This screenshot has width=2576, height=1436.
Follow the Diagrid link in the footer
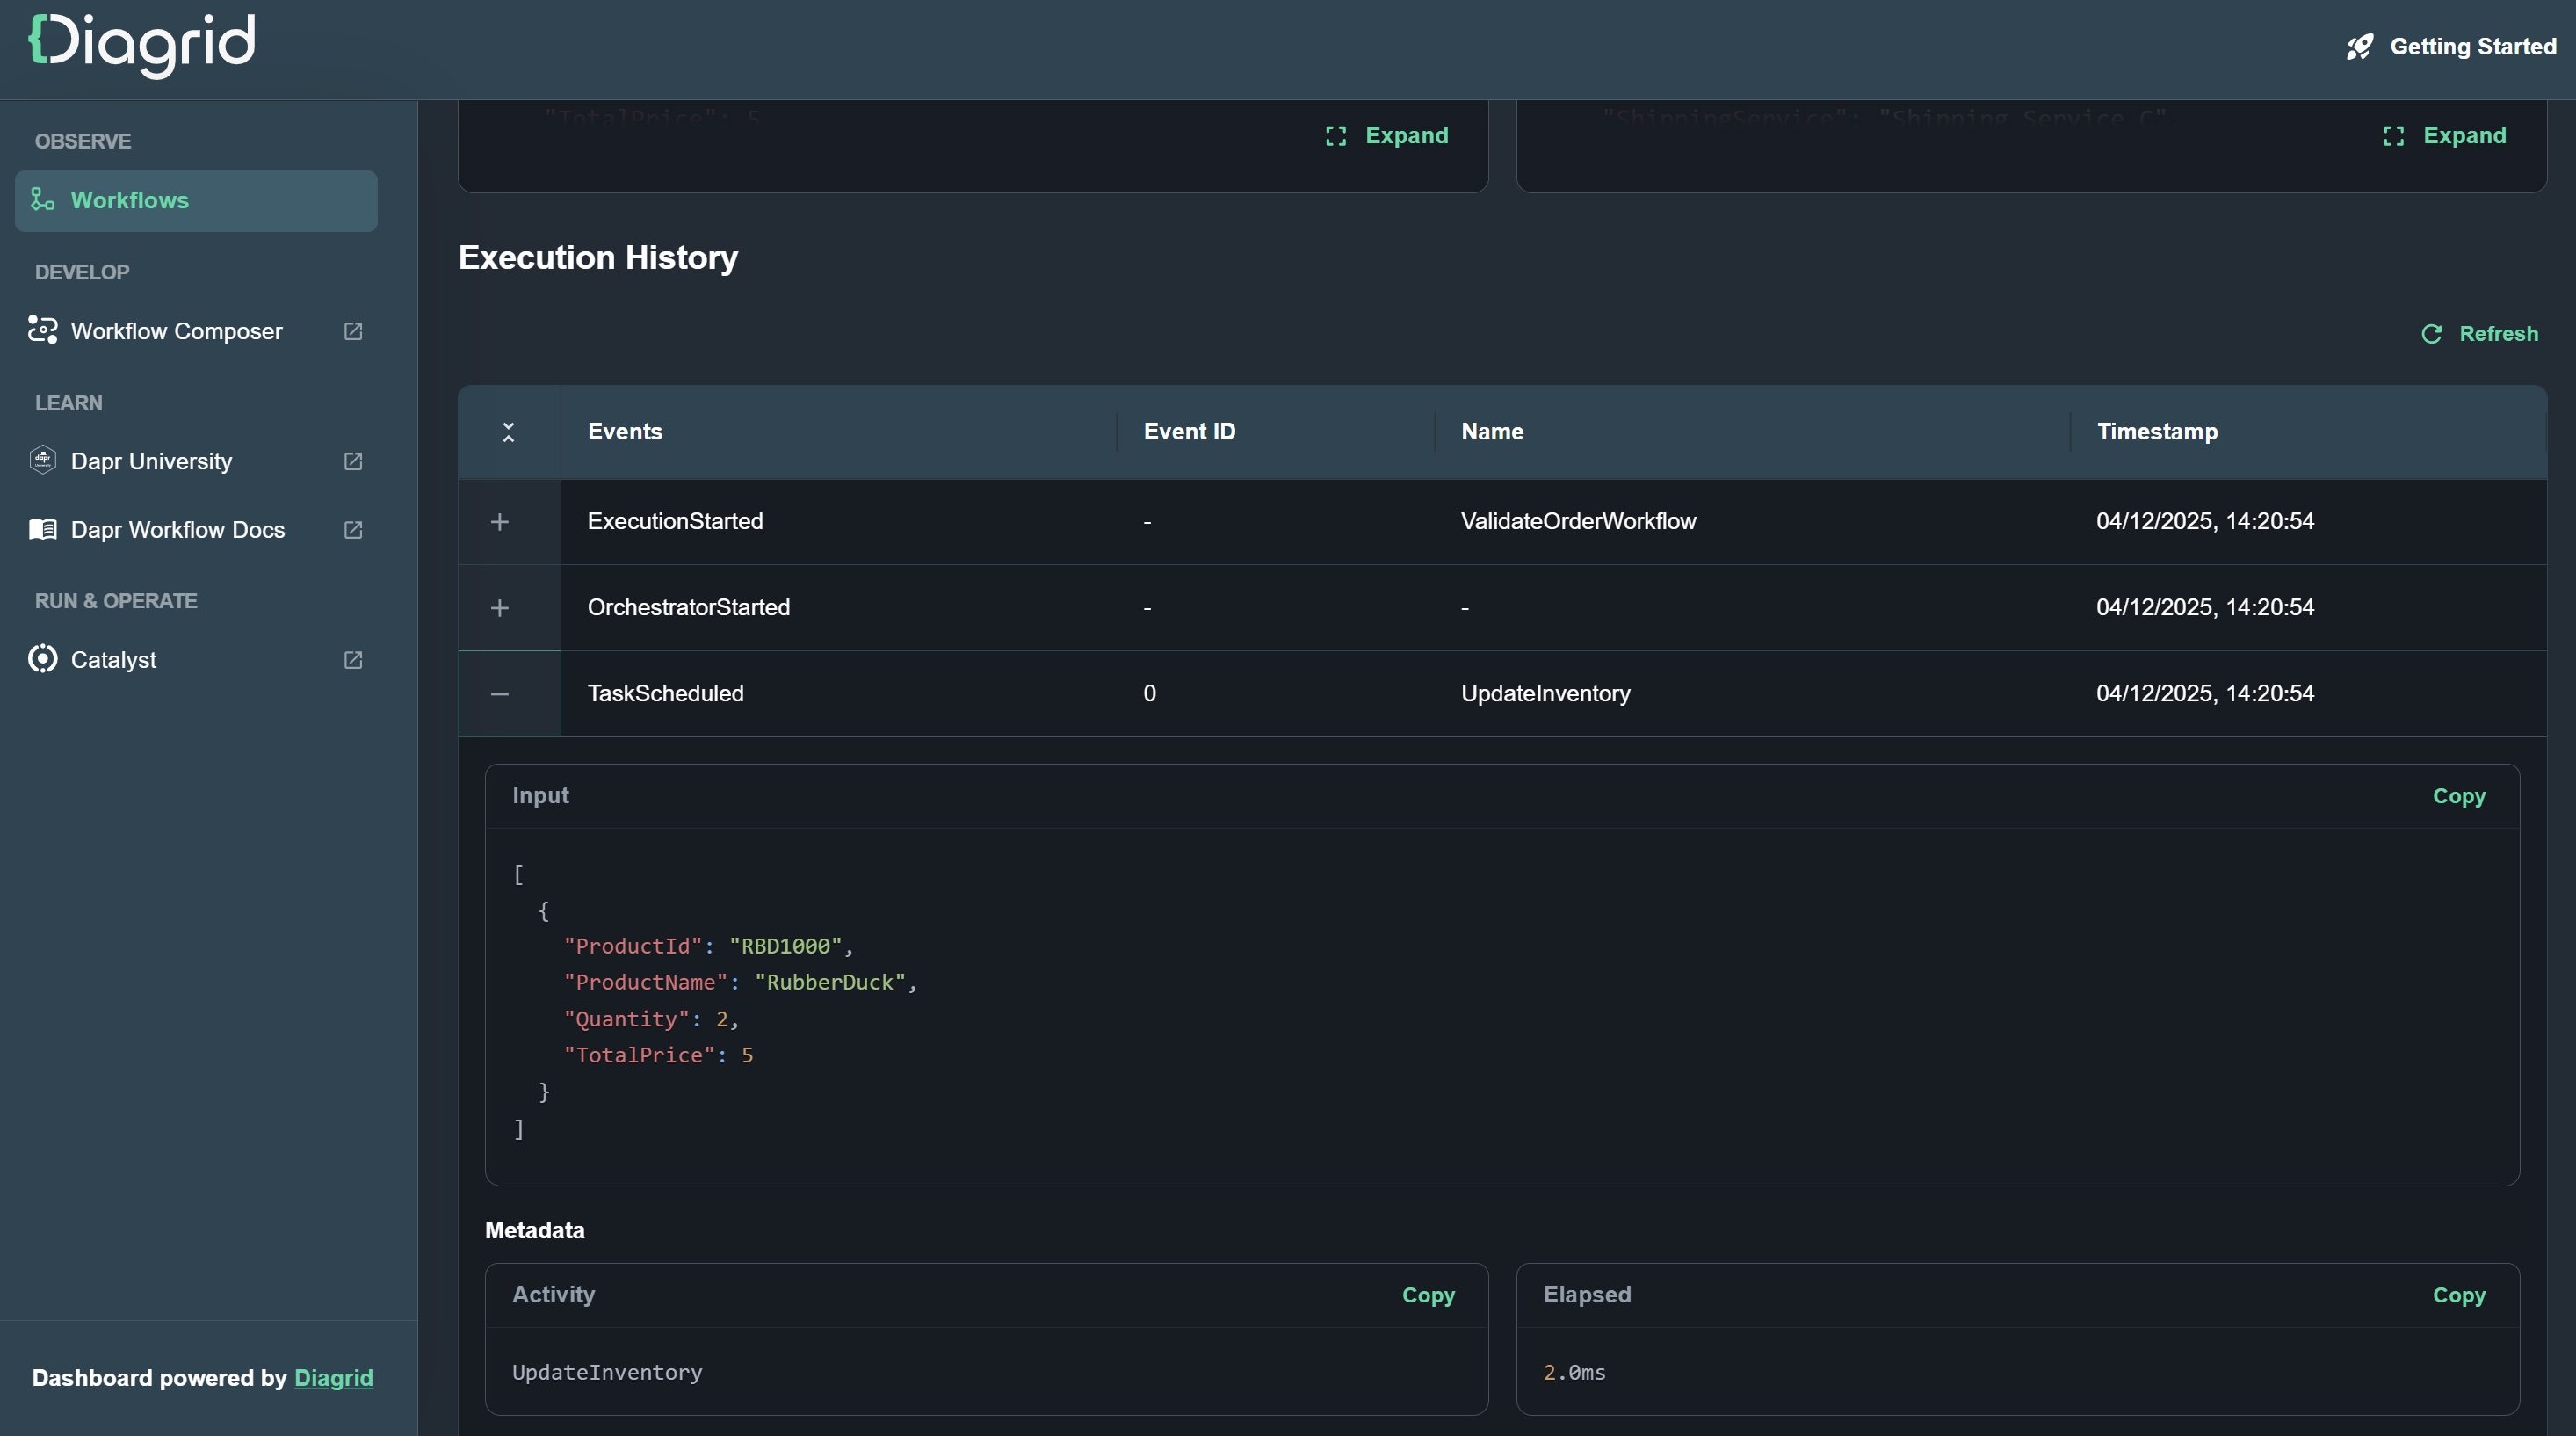point(334,1378)
